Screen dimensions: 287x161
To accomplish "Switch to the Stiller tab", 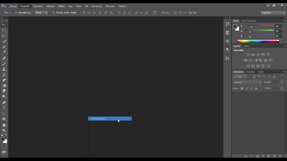I will 246,46.
